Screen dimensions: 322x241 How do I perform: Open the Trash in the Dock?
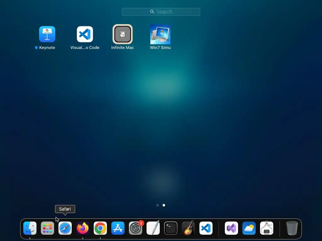pos(292,228)
